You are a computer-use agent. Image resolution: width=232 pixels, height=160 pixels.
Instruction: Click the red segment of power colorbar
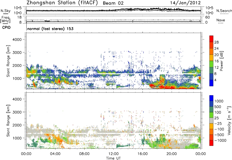(211, 39)
